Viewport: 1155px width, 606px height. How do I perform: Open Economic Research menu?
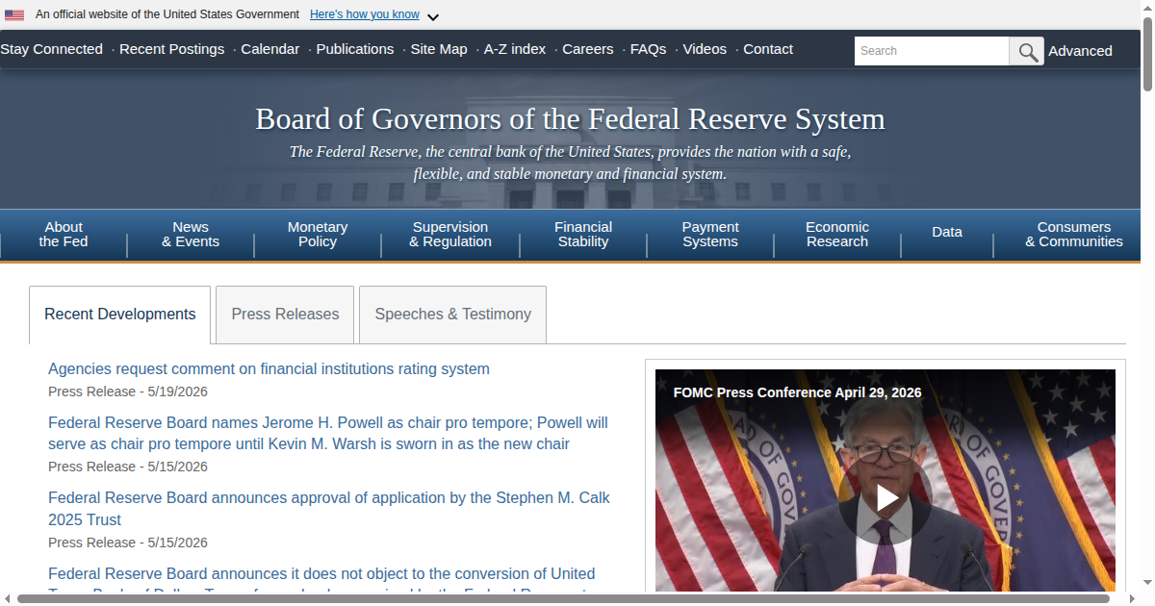click(837, 235)
